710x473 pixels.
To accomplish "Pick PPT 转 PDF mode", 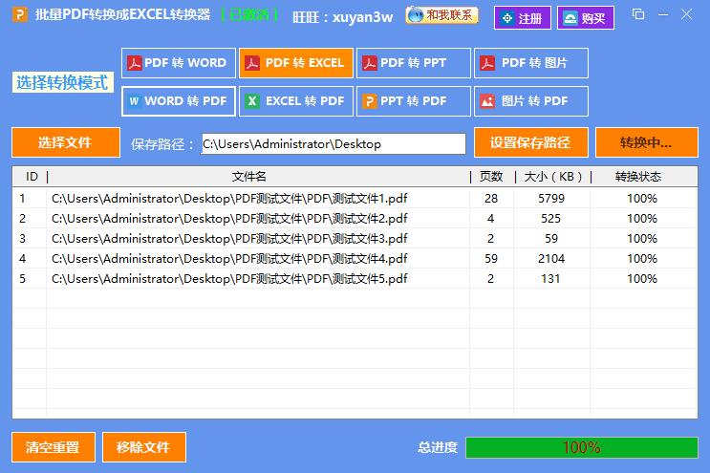I will (x=414, y=100).
